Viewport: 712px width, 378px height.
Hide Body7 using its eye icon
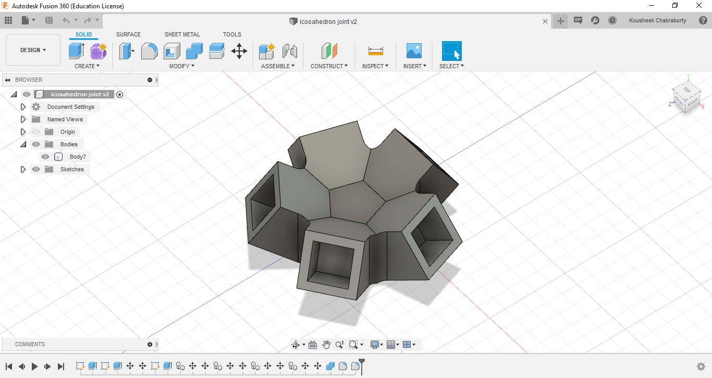(x=45, y=157)
